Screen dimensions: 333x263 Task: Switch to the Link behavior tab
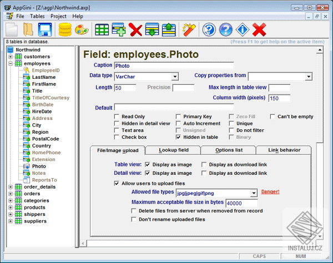click(284, 150)
